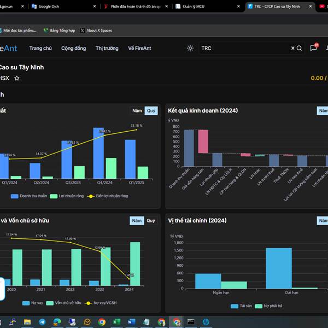Close the Google Dịch tab
Viewport: 328px width, 328px height.
click(95, 6)
